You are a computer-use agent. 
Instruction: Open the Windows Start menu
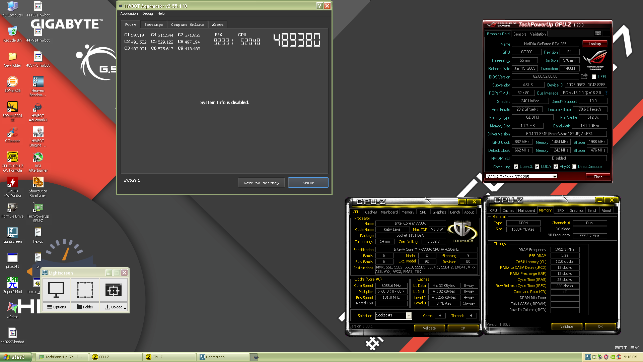(16, 357)
